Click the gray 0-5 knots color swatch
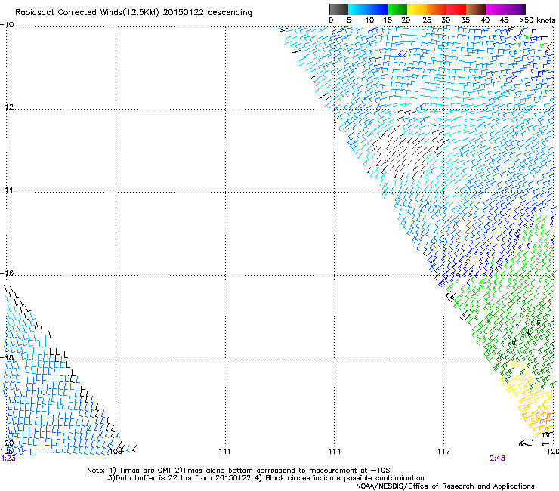559x491 pixels. coord(338,9)
